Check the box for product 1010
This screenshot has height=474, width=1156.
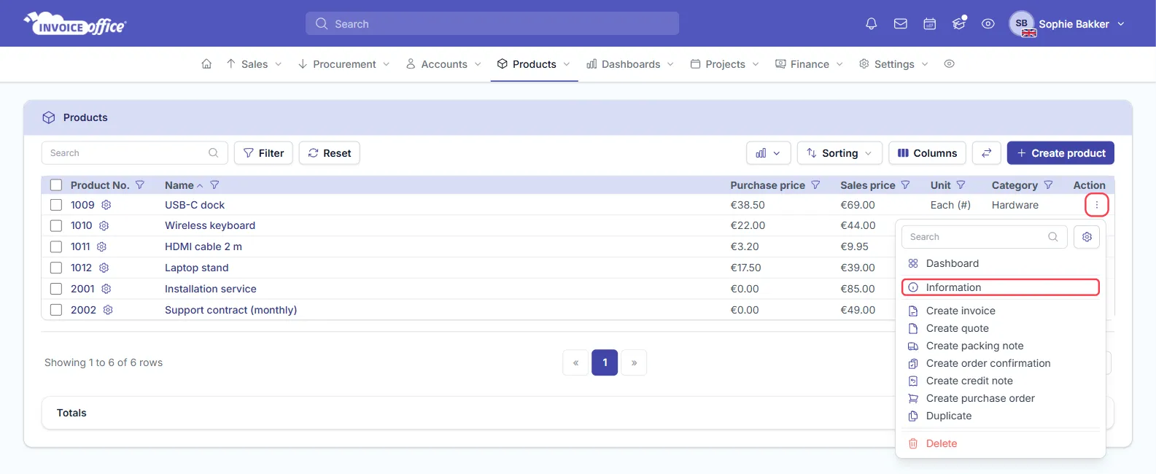click(x=56, y=226)
